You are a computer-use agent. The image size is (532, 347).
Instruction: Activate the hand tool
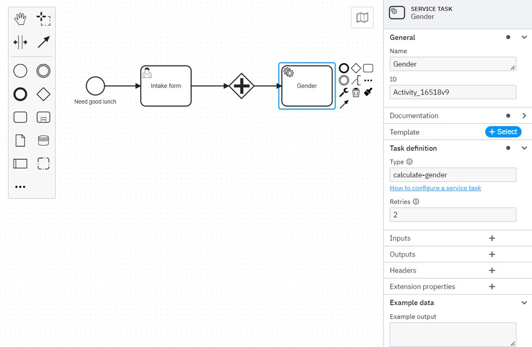click(x=20, y=19)
